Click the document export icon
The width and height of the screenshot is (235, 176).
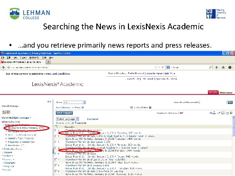click(x=227, y=113)
